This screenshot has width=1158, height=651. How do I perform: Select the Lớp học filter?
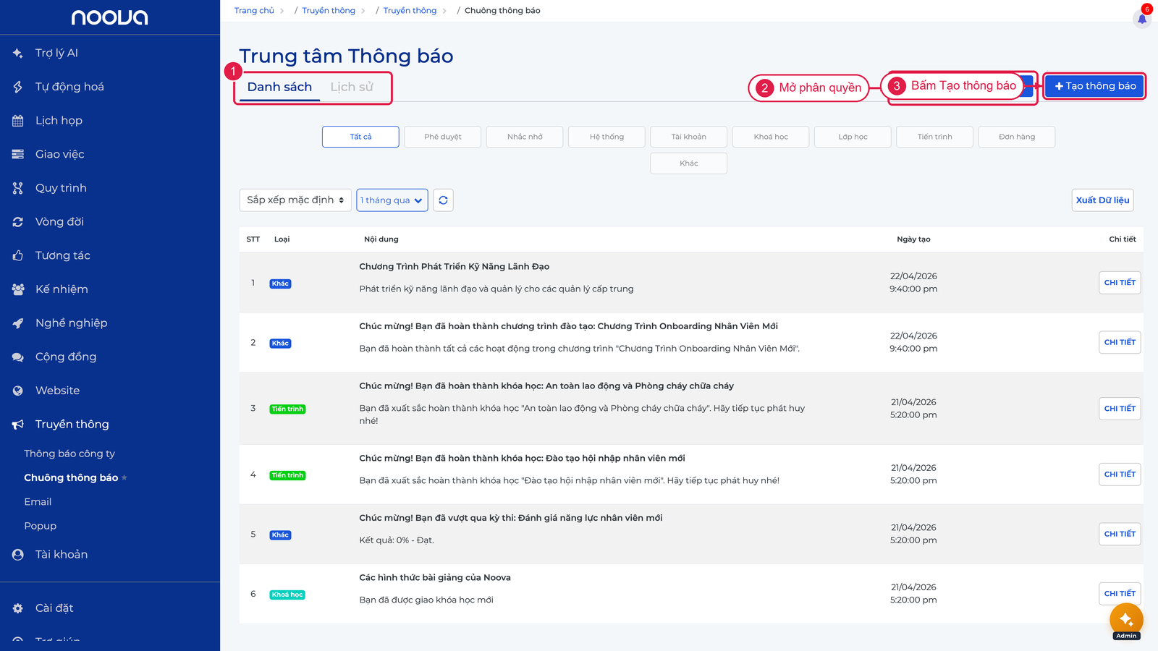(853, 137)
